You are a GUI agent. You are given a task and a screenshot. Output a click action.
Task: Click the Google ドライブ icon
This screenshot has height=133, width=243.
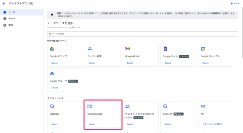[x=52, y=49]
